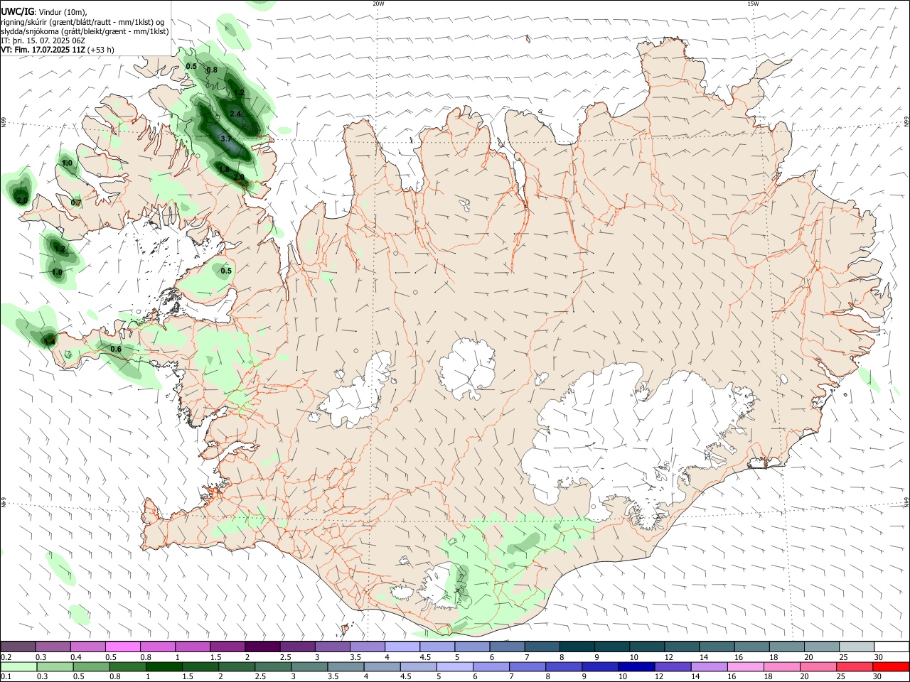Click the navy blue 10 mm rain swatch

tap(635, 666)
